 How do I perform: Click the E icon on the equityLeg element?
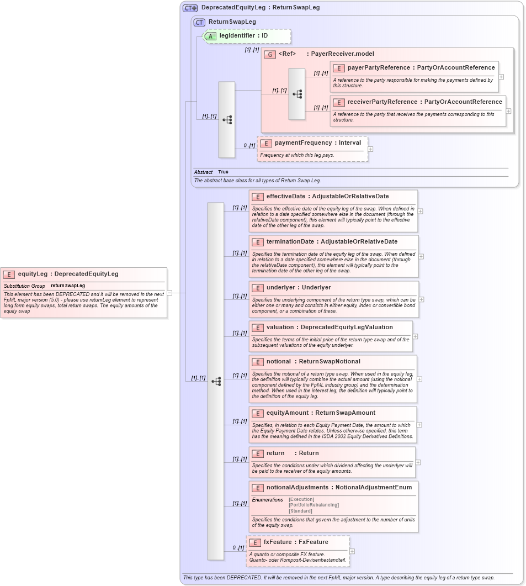[x=9, y=274]
